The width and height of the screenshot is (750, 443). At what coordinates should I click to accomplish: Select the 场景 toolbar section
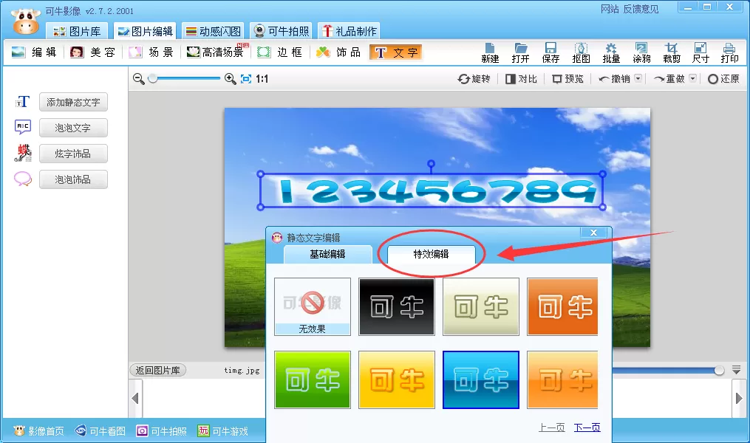[x=151, y=52]
